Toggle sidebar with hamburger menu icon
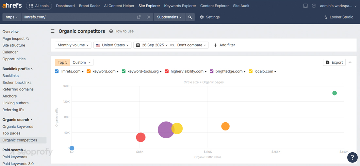The image size is (360, 166). 53,31
